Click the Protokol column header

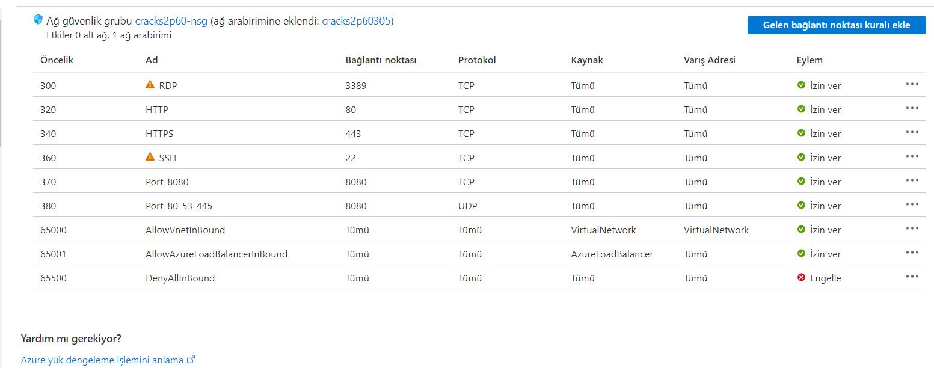(x=476, y=60)
